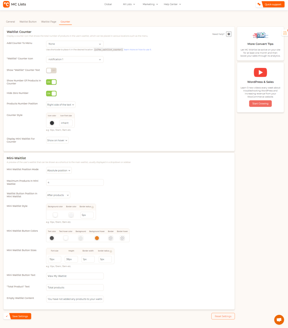The width and height of the screenshot is (288, 328).
Task: Click Mini Waitlist Button Text field
Action: click(75, 276)
